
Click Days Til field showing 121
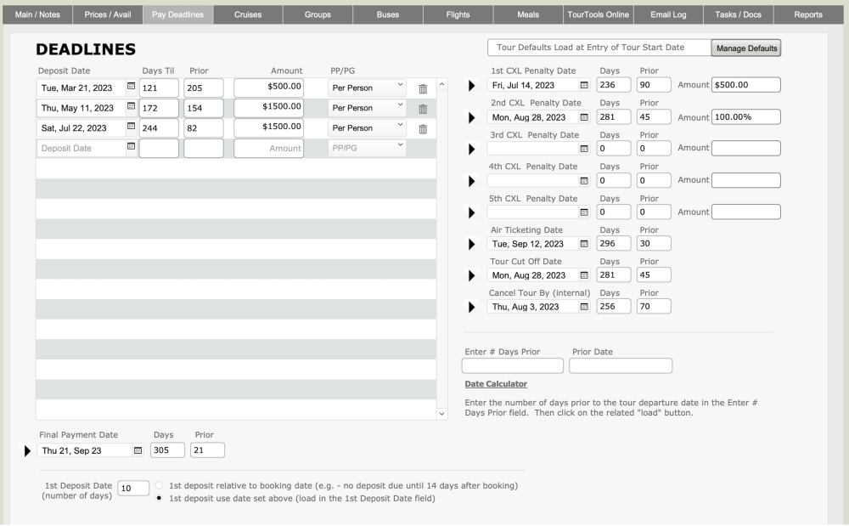159,88
